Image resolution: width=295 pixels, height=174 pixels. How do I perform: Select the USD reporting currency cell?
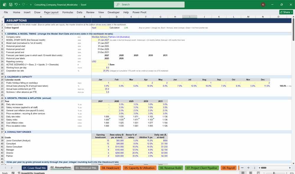pyautogui.click(x=100, y=61)
